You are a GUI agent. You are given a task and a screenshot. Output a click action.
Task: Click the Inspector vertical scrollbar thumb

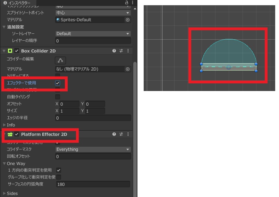coord(135,129)
